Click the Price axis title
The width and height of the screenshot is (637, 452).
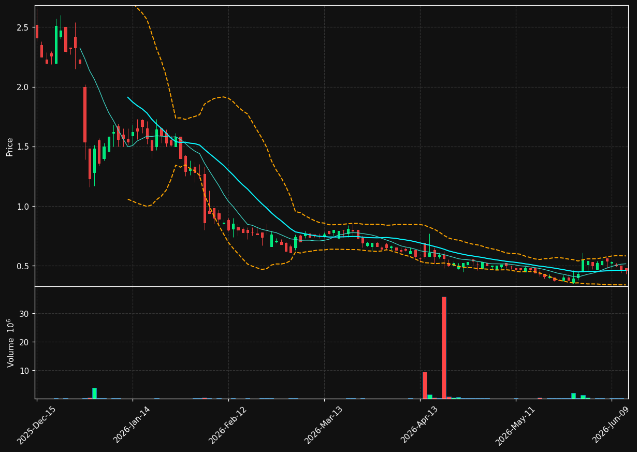coord(10,147)
